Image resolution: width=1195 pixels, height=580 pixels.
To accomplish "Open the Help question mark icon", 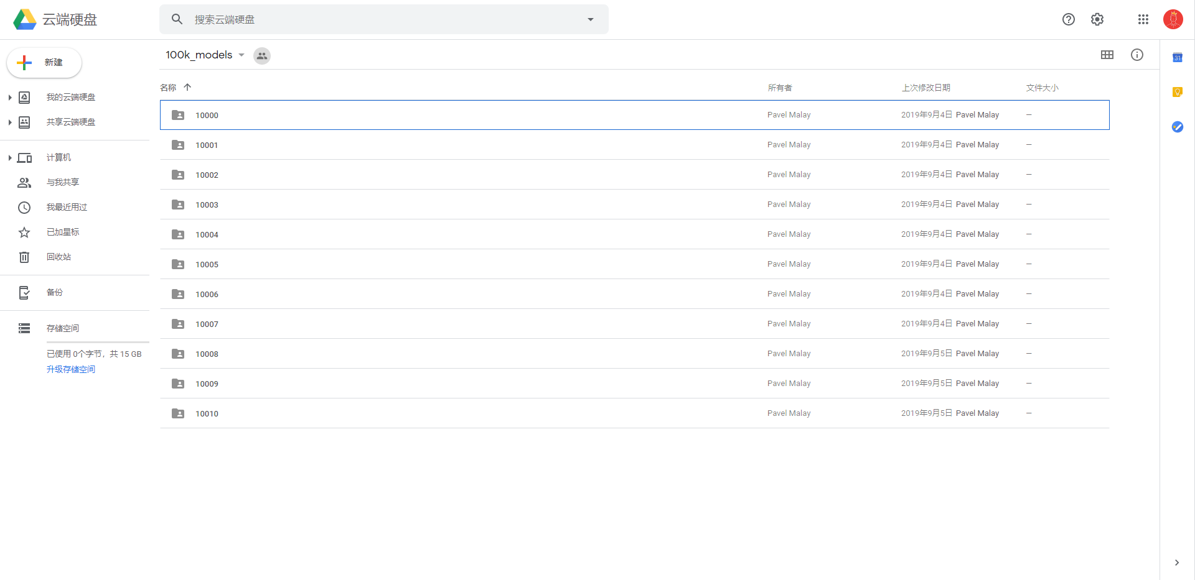I will (1069, 19).
